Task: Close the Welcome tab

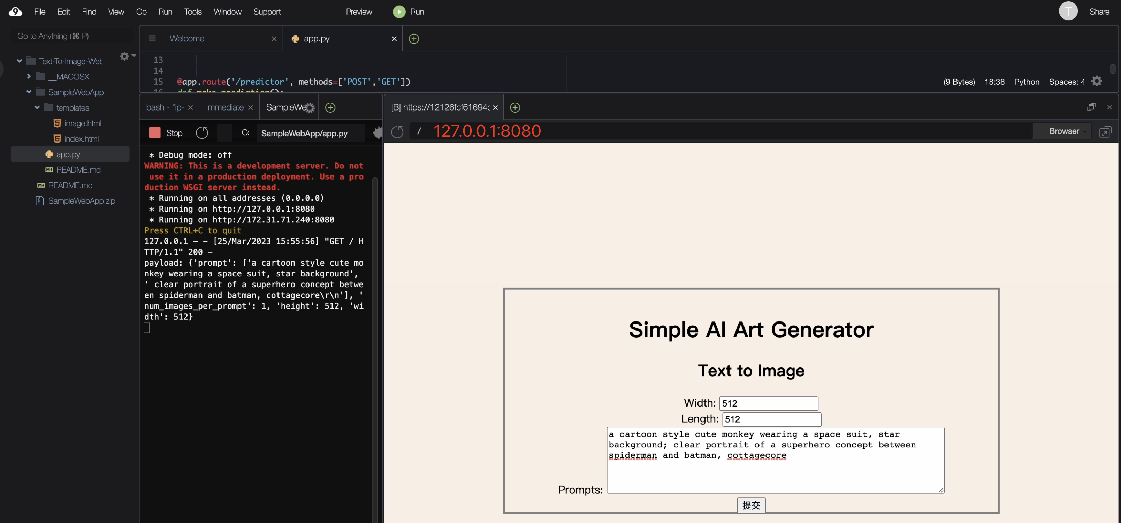Action: coord(274,39)
